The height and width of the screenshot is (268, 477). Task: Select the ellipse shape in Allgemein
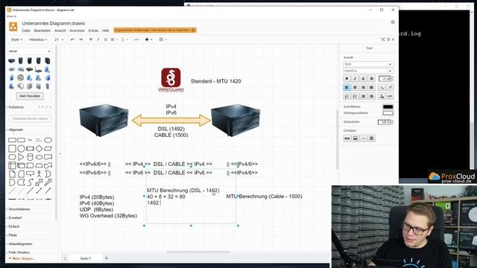48,140
